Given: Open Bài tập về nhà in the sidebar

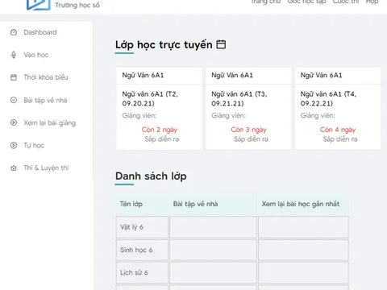Looking at the screenshot, I should pos(45,100).
